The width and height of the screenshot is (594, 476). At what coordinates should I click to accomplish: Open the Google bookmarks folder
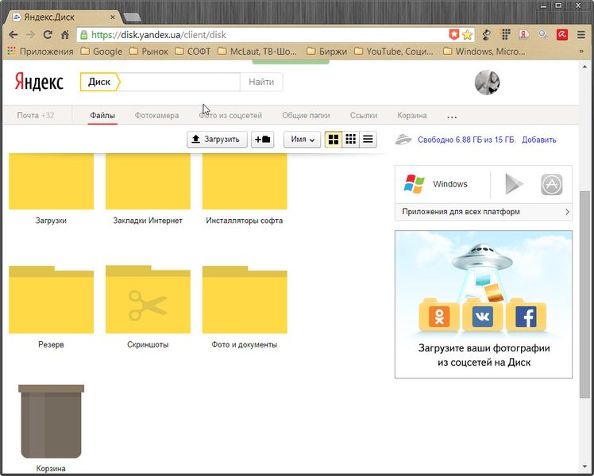click(102, 51)
